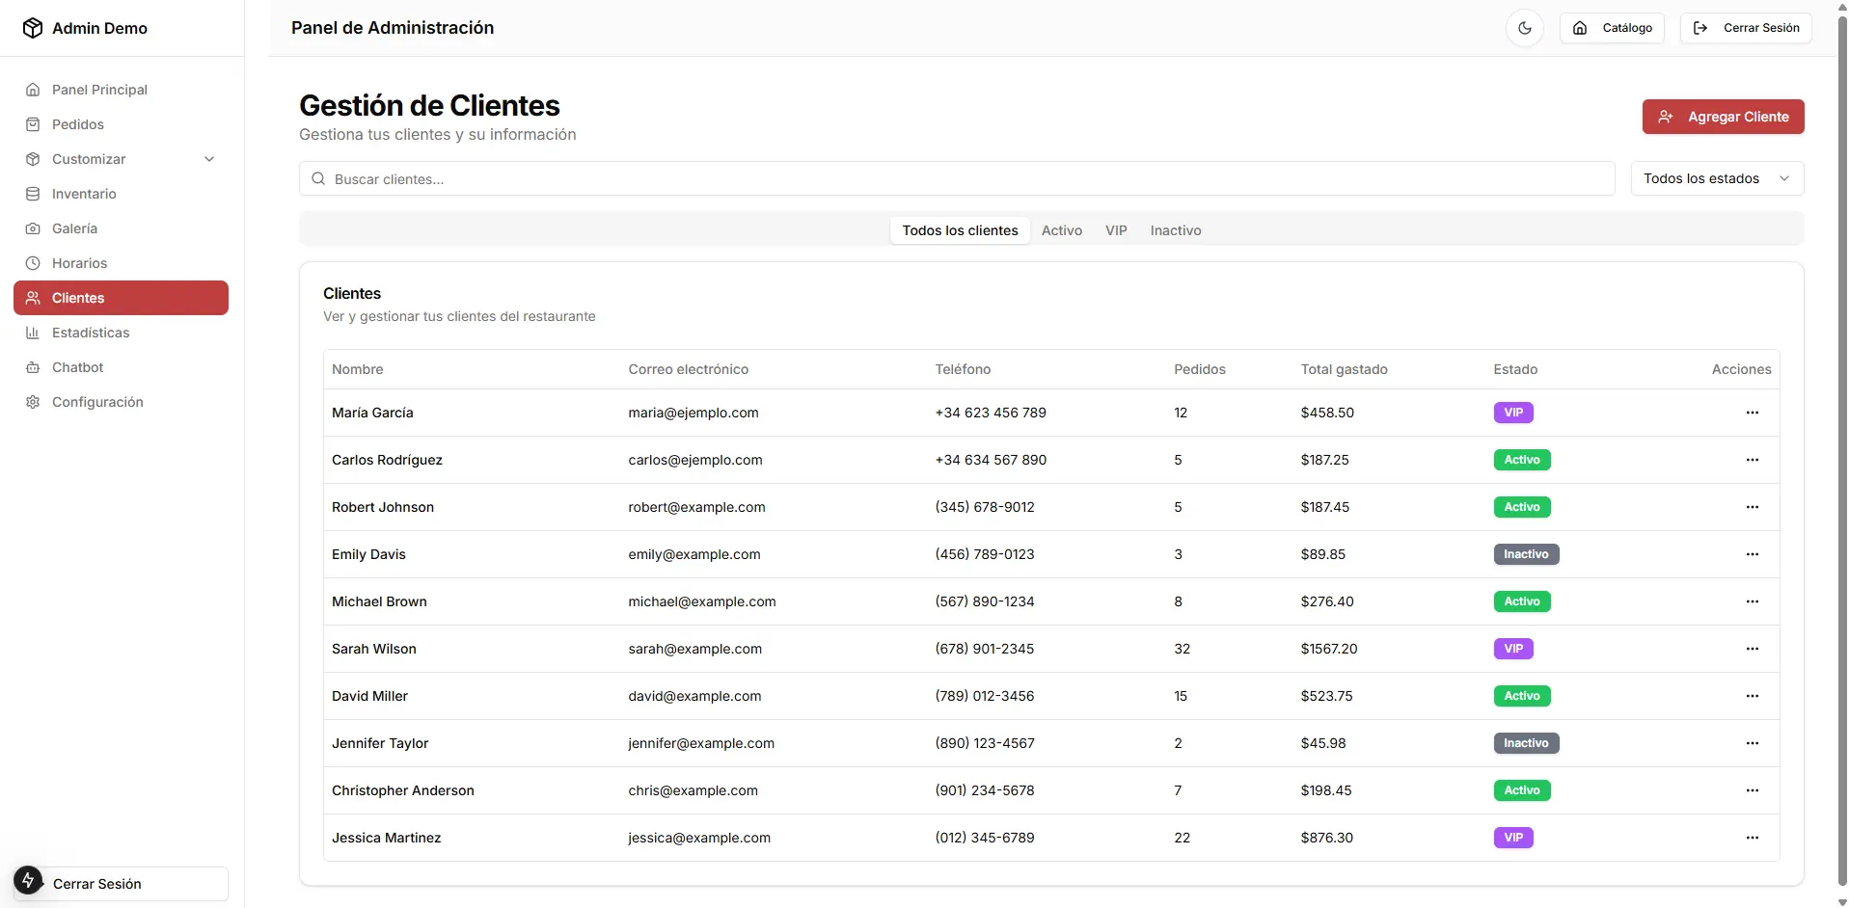Screen dimensions: 1849x908
Task: Open the Todos los estados dropdown
Action: pyautogui.click(x=1716, y=178)
